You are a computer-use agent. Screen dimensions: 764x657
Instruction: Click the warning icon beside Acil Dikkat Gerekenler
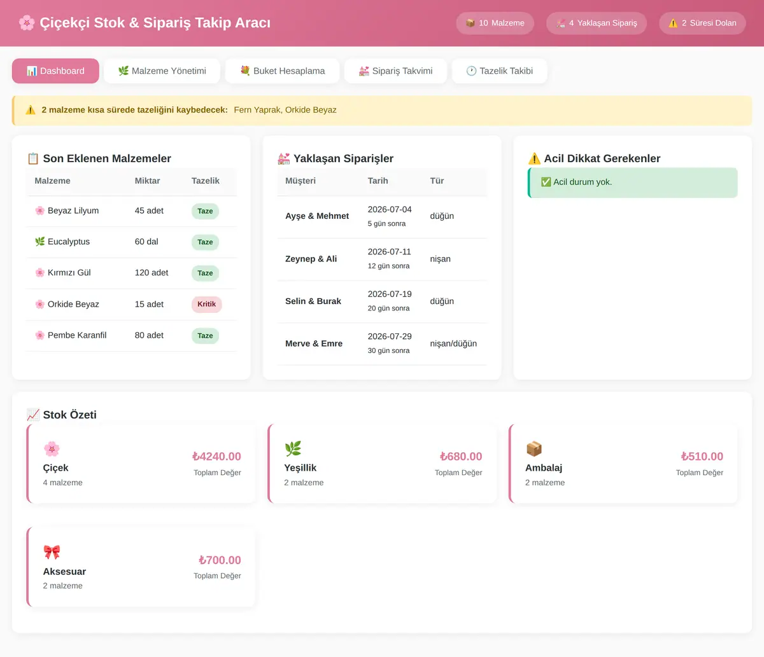click(x=534, y=158)
